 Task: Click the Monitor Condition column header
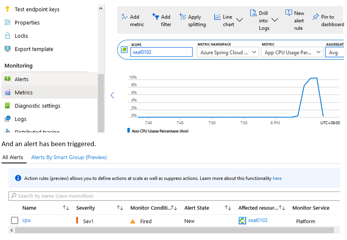(150, 208)
